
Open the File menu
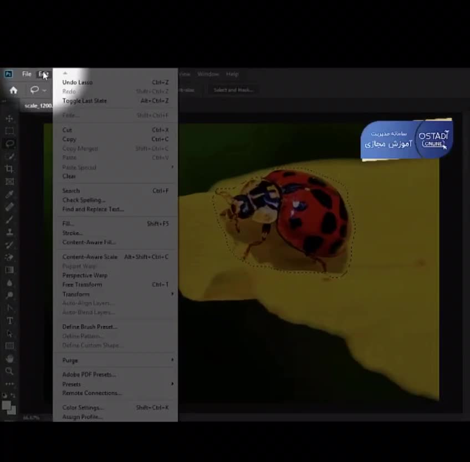pos(27,74)
